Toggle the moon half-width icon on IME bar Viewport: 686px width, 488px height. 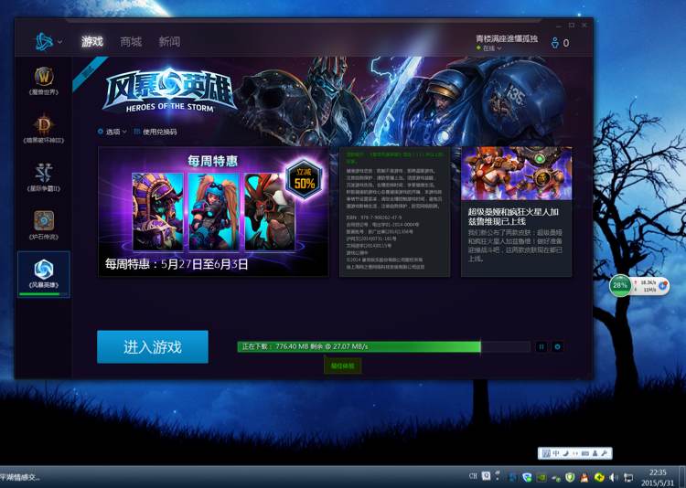565,453
